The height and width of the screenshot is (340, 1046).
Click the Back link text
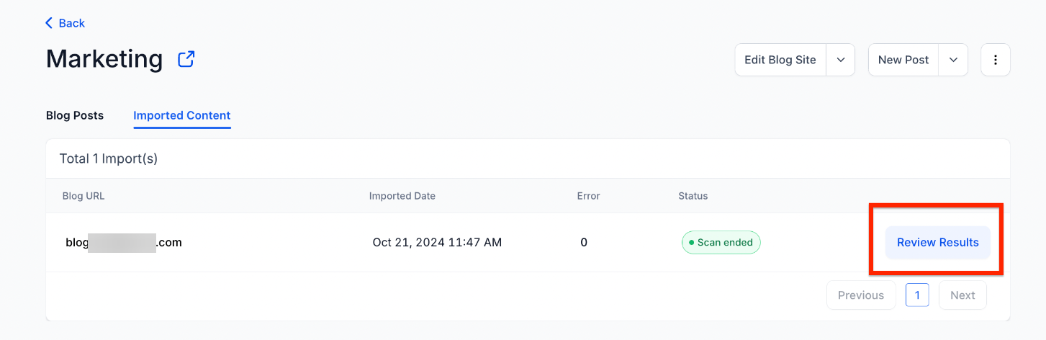click(x=72, y=23)
